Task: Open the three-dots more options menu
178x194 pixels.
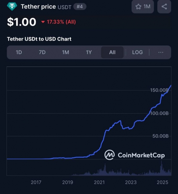Action: click(161, 52)
